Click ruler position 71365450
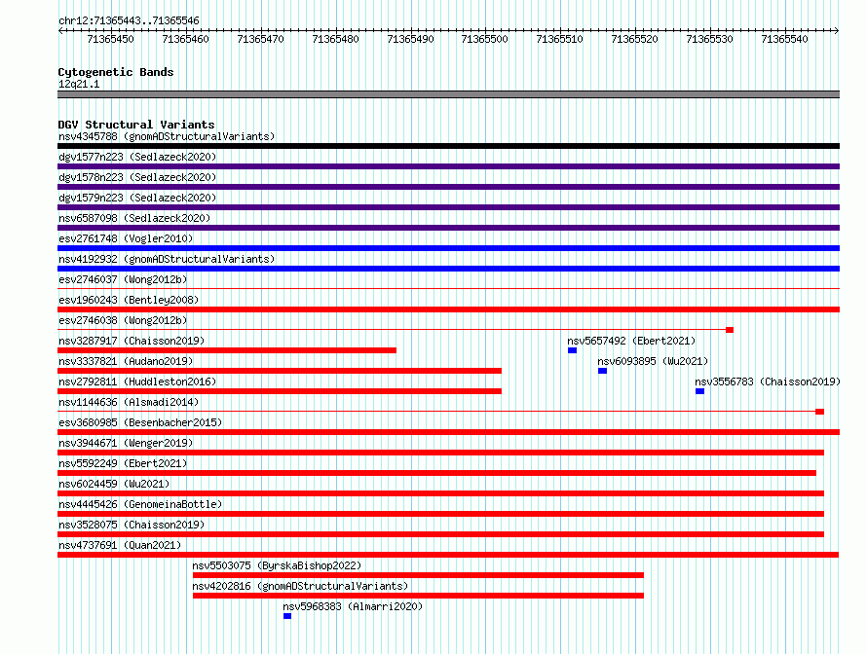This screenshot has width=867, height=654. point(111,39)
